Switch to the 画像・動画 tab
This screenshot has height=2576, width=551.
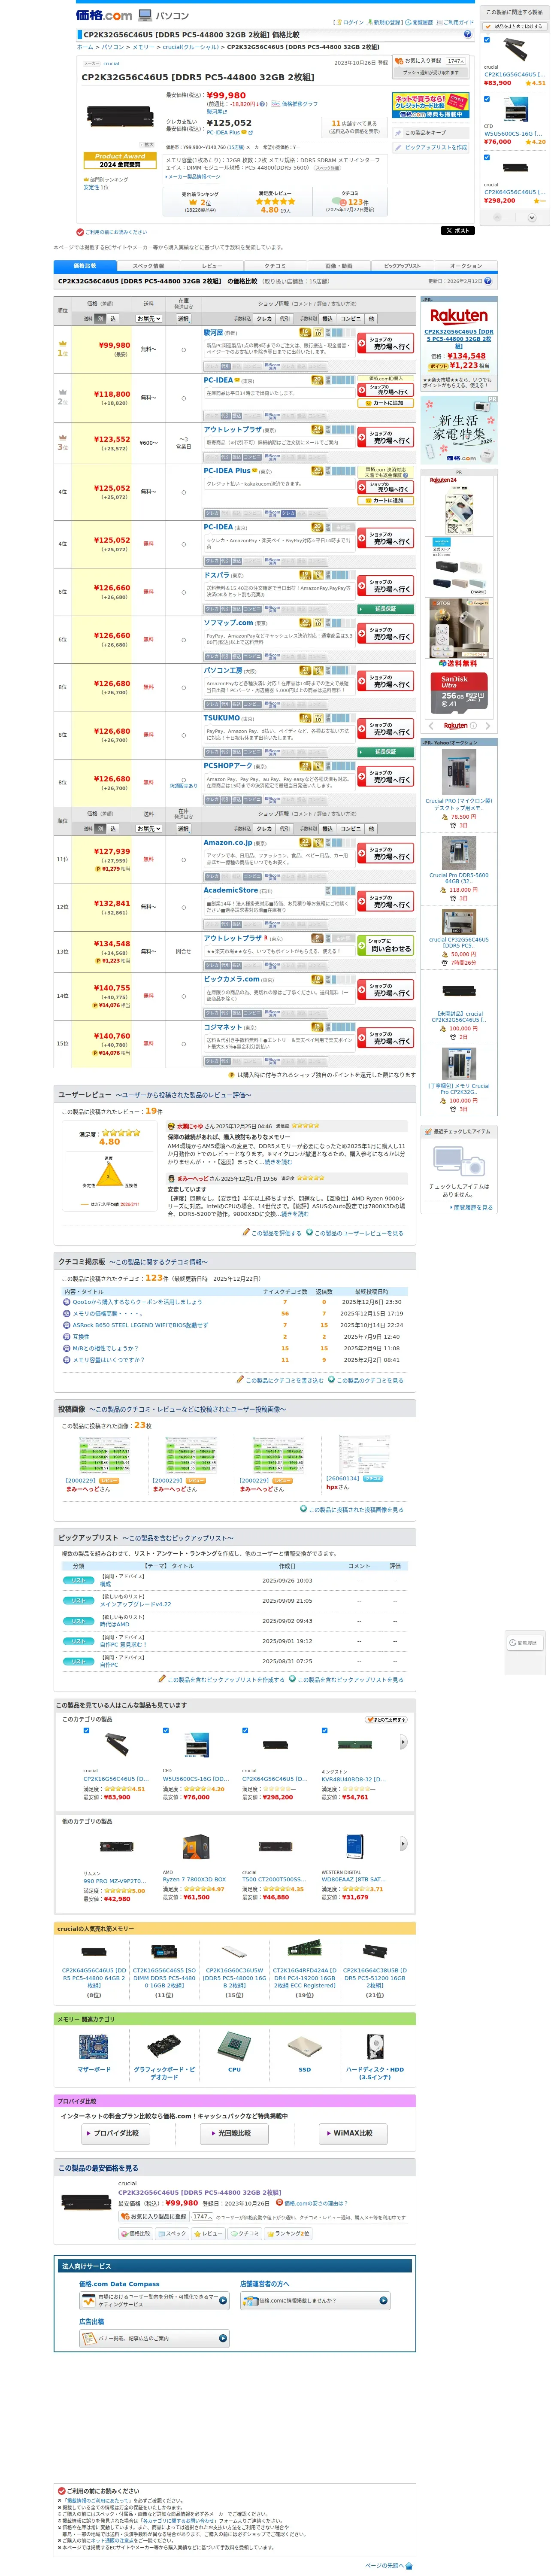(x=338, y=266)
